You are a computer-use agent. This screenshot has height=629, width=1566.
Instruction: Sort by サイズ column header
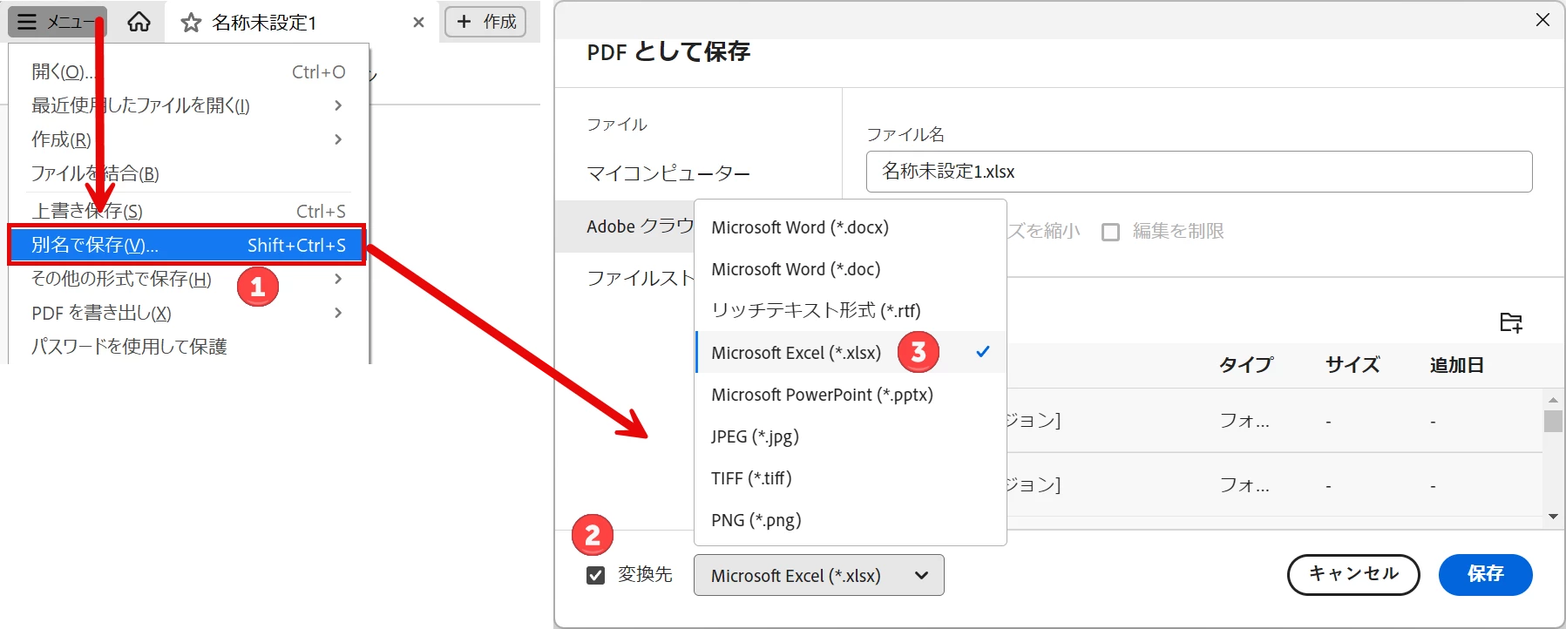pos(1352,365)
